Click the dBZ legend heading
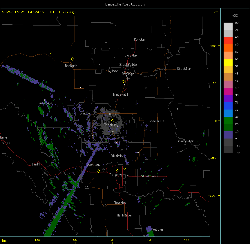The height and width of the screenshot is (244, 250). (x=235, y=16)
